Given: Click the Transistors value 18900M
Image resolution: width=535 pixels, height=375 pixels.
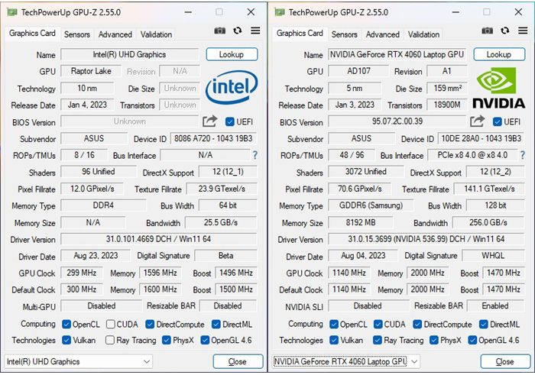Looking at the screenshot, I should pyautogui.click(x=447, y=105).
